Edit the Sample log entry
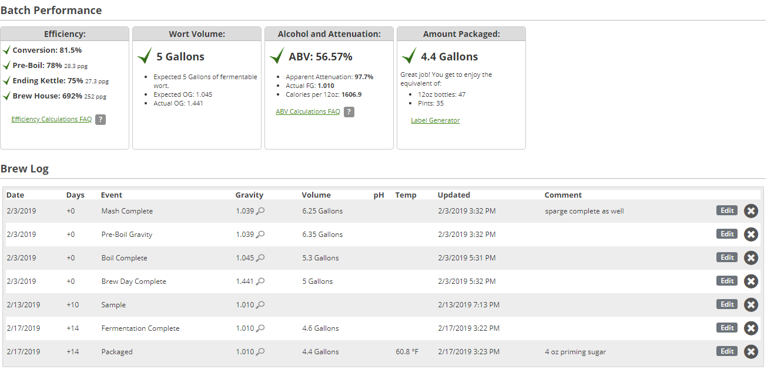 (x=727, y=304)
